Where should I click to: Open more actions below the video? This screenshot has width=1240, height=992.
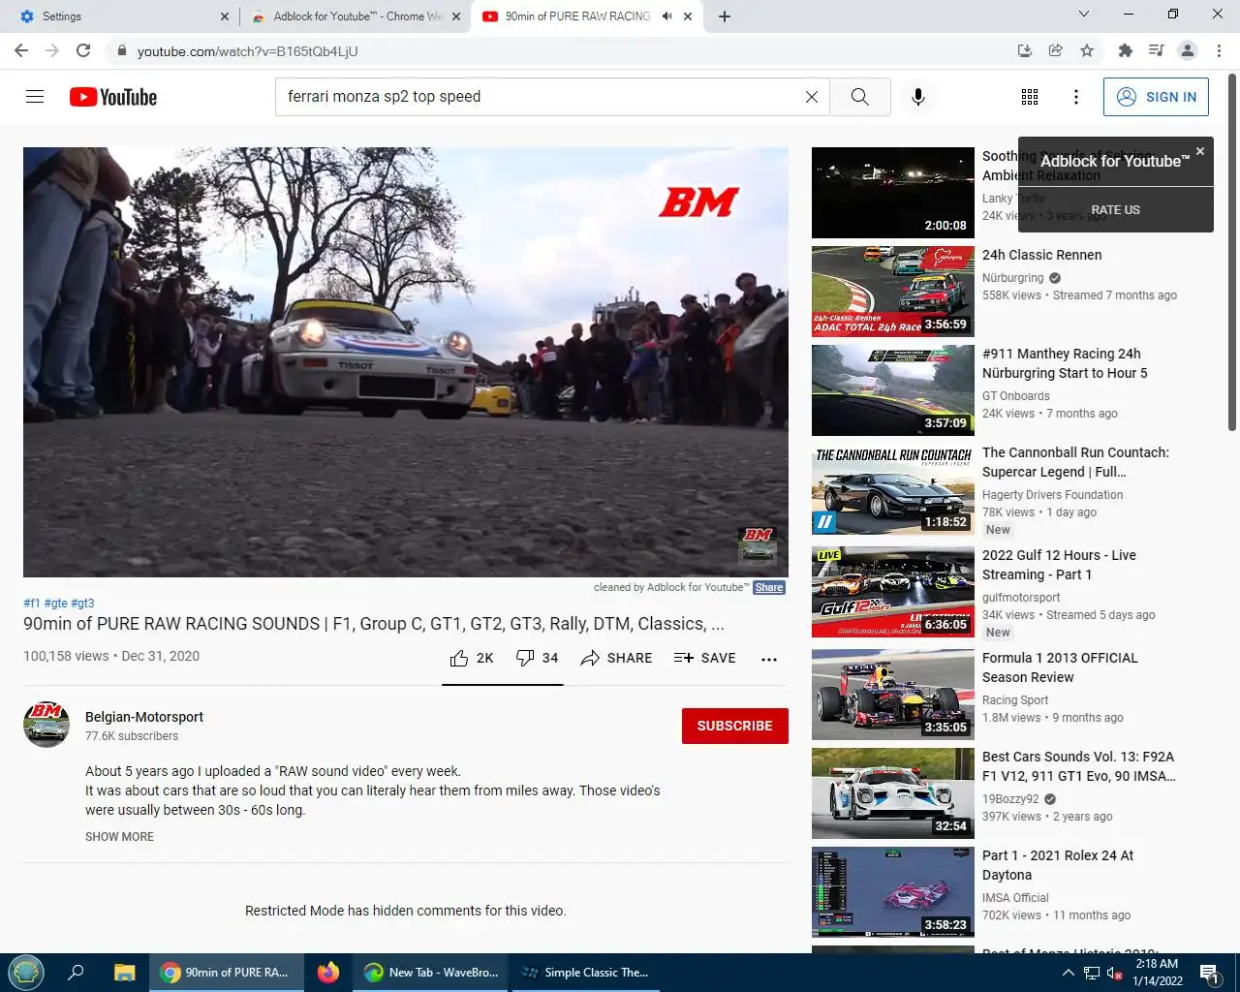[x=769, y=659]
